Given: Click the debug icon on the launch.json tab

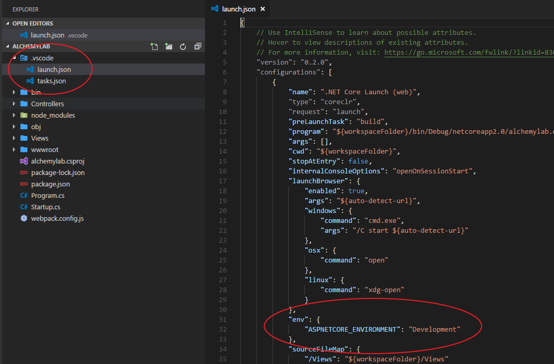Looking at the screenshot, I should (x=215, y=8).
